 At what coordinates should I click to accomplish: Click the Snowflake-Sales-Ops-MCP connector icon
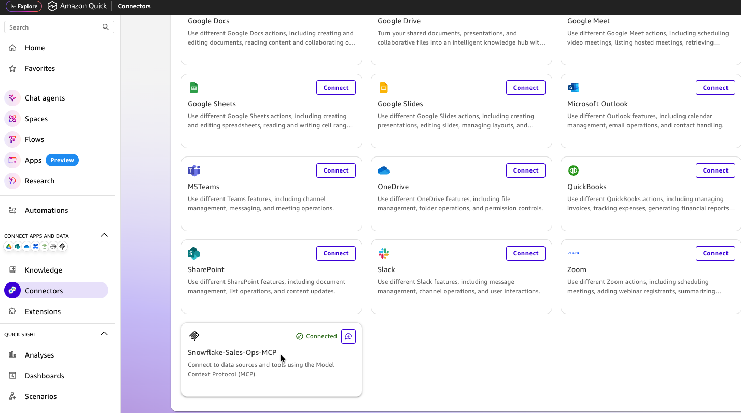(x=194, y=336)
